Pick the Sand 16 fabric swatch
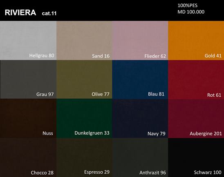The image size is (224, 177). tap(84, 40)
